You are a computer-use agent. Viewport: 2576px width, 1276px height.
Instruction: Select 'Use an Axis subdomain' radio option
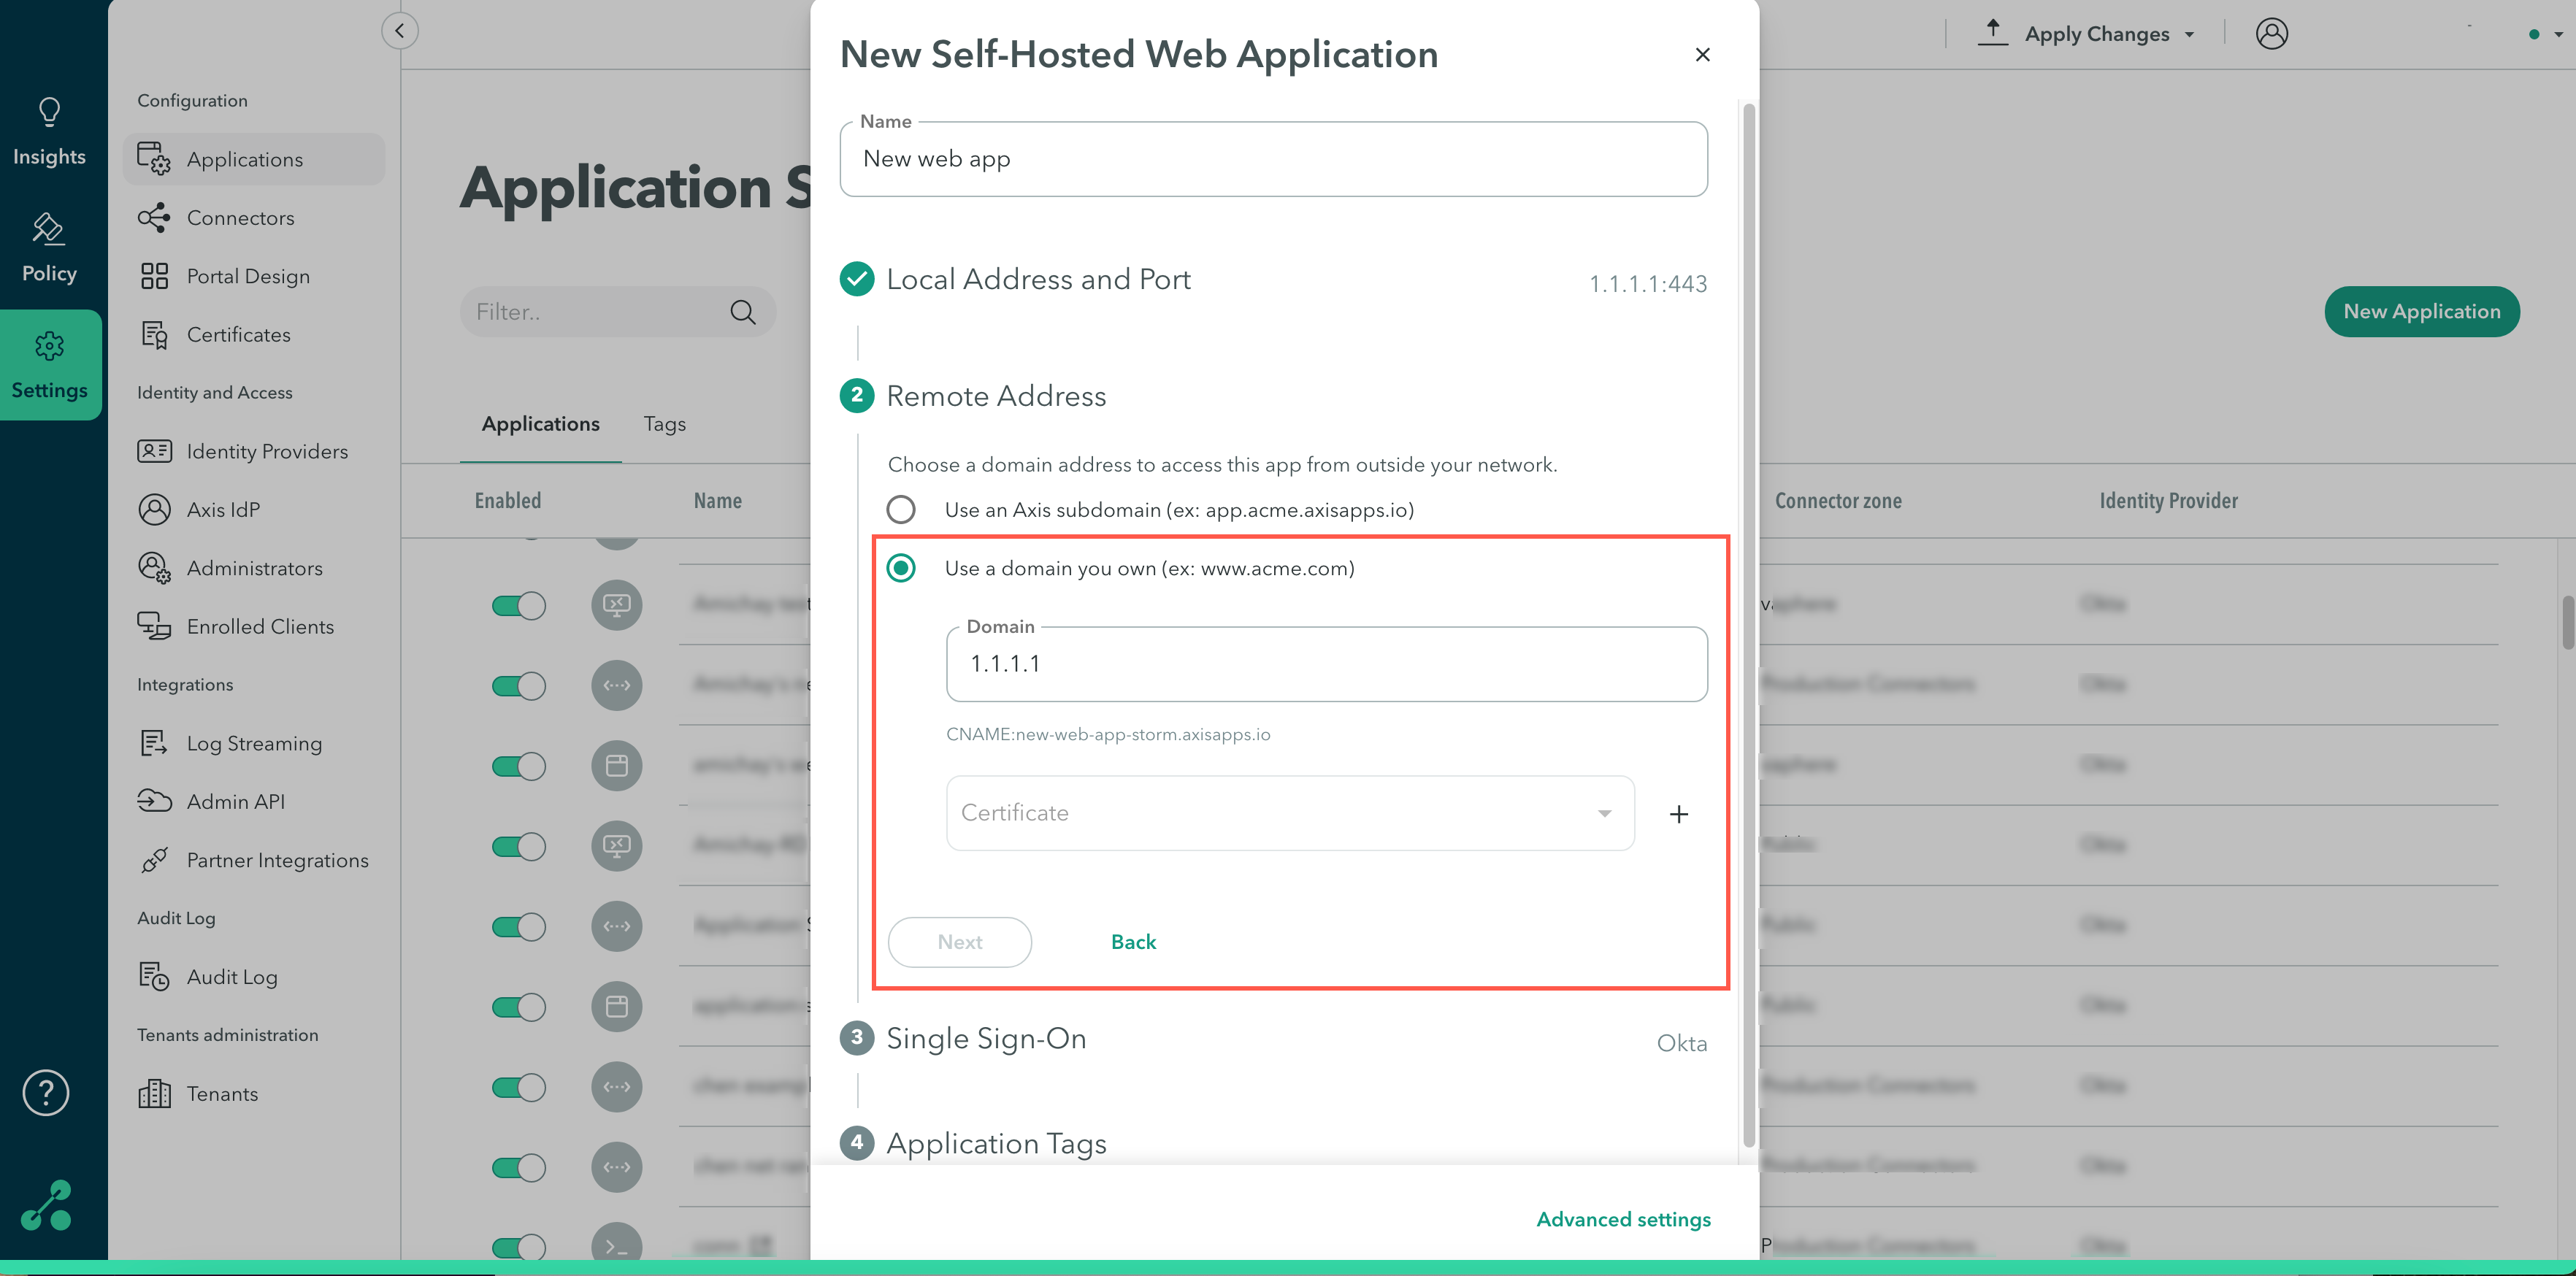click(901, 510)
